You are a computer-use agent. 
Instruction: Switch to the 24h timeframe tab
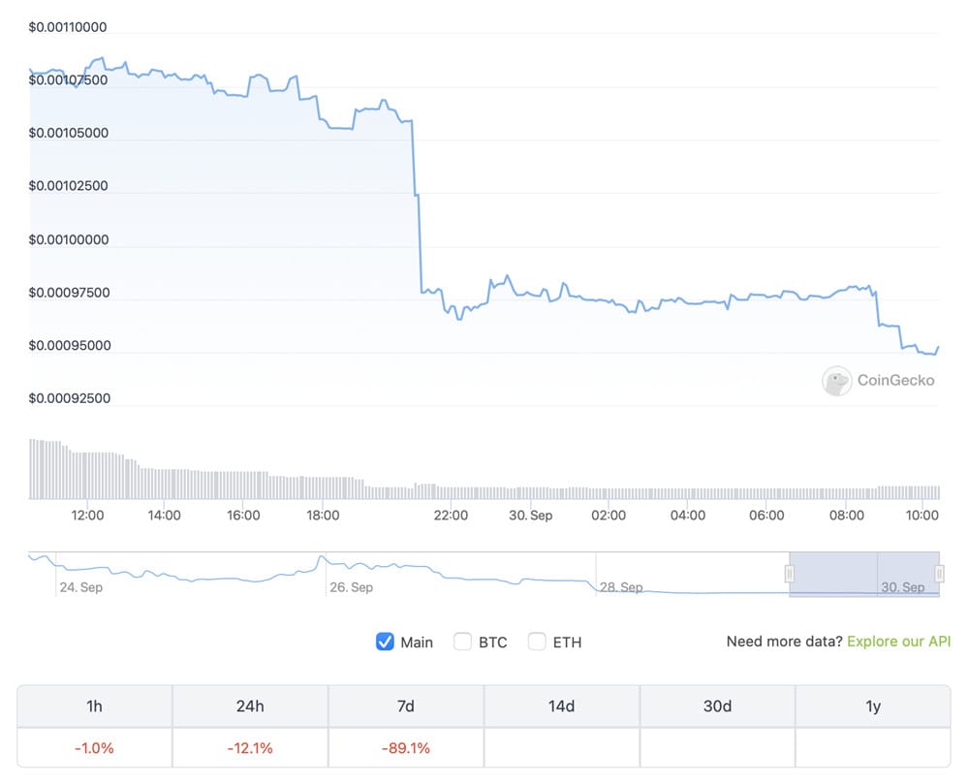tap(250, 706)
